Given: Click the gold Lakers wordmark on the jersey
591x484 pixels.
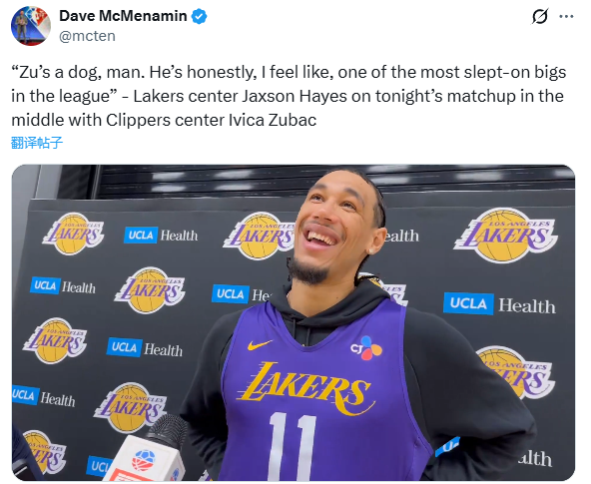Looking at the screenshot, I should (x=305, y=388).
